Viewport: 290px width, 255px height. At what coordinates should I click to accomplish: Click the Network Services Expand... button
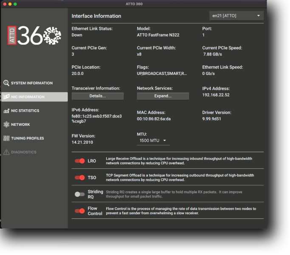coord(163,96)
